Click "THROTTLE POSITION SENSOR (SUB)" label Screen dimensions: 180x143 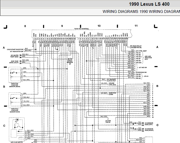[x=15, y=110]
